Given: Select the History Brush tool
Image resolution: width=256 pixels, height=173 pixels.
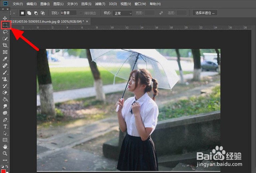Looking at the screenshot, I should tap(5, 86).
